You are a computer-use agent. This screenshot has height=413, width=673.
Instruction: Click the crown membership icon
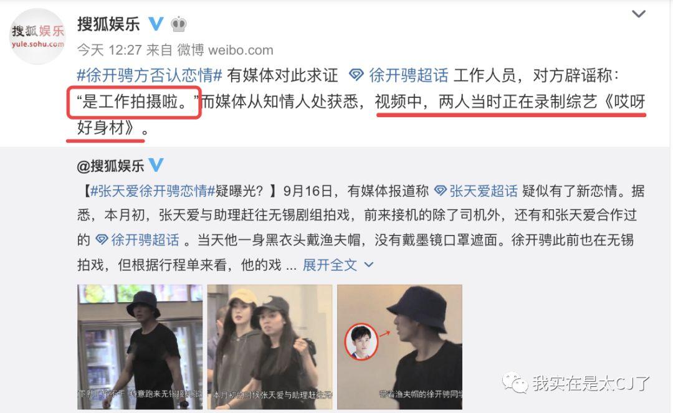pyautogui.click(x=179, y=24)
